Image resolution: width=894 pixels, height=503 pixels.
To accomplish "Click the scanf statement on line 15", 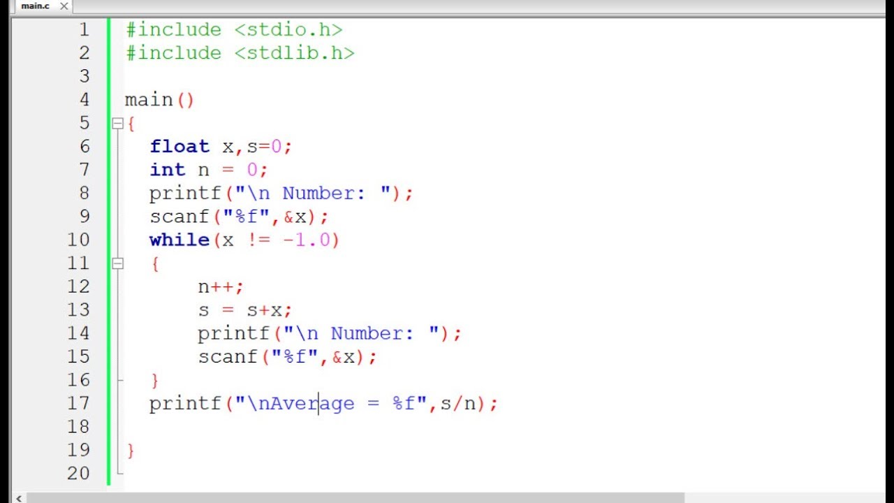I will tap(287, 357).
